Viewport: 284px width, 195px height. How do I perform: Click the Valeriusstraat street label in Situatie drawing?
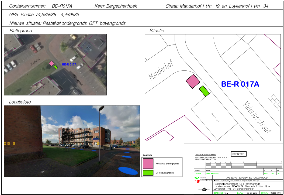(256, 117)
